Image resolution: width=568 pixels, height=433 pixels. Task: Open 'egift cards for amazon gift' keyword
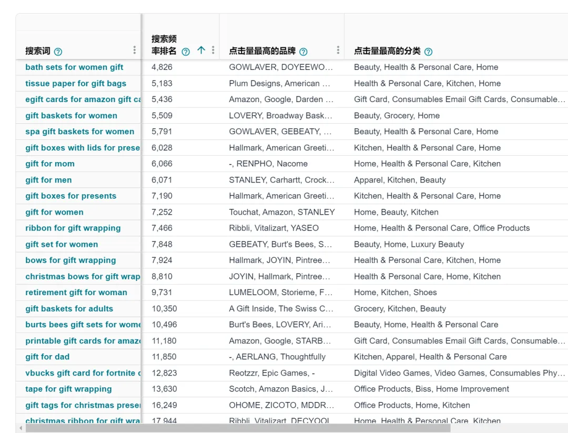coord(83,99)
